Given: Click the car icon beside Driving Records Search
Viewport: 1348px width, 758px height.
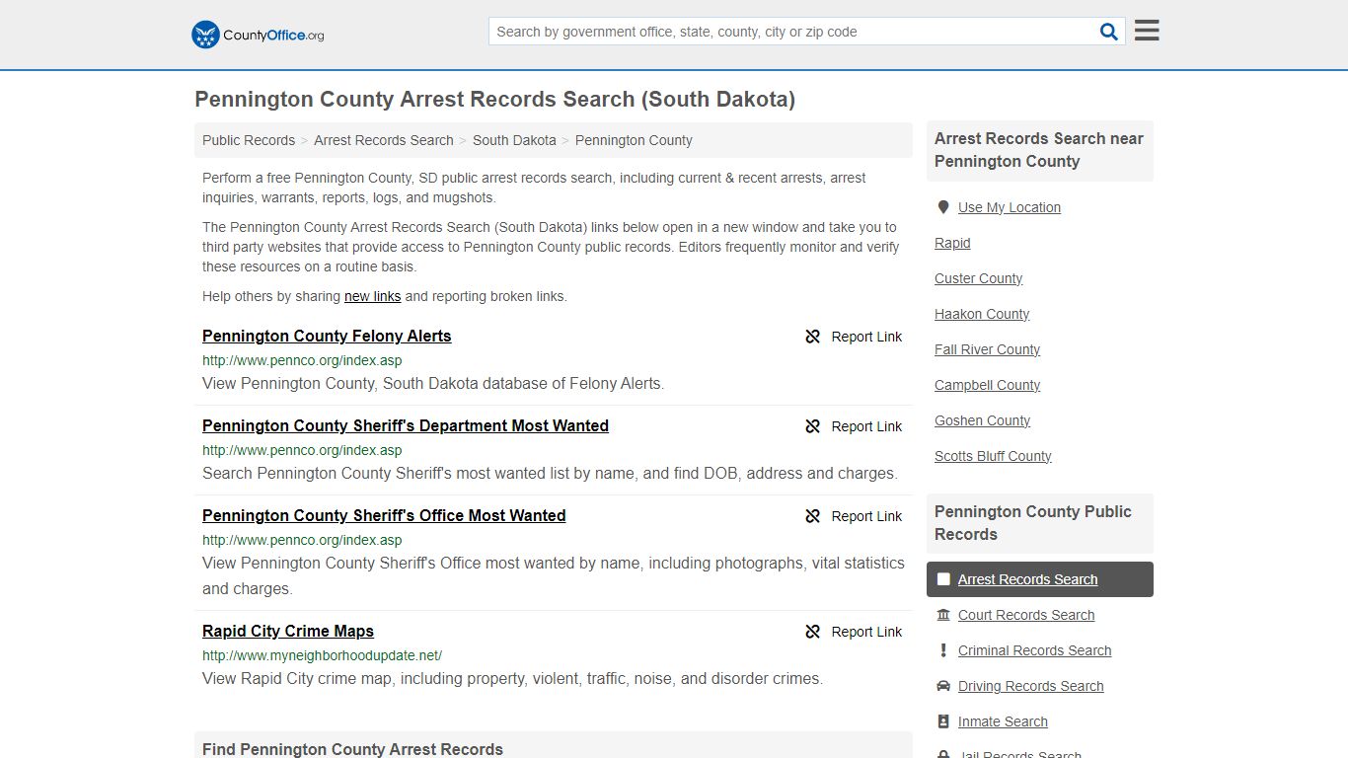Looking at the screenshot, I should (943, 686).
